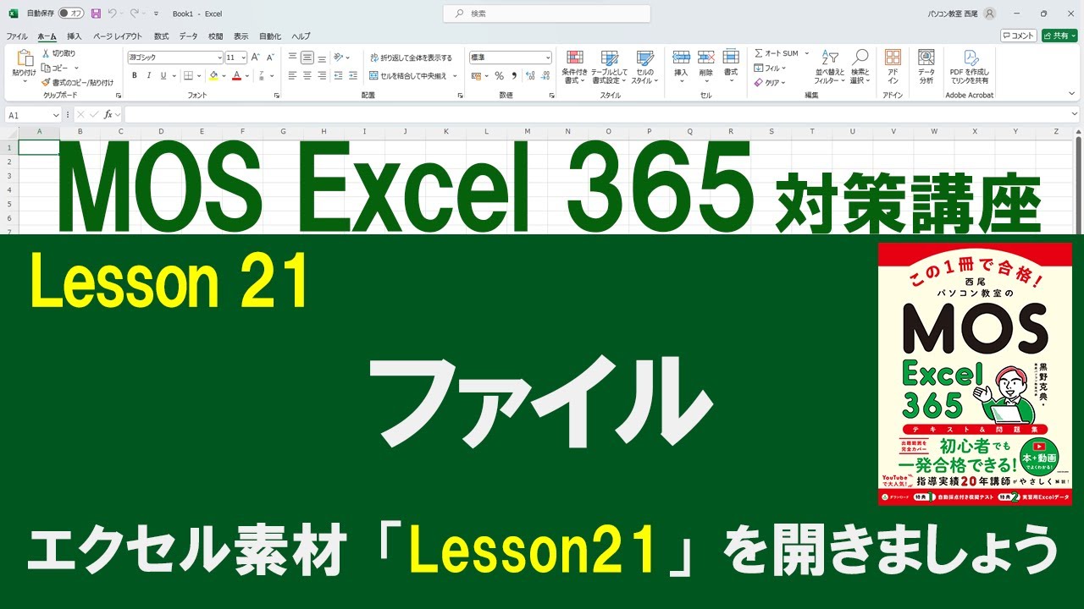1084x609 pixels.
Task: Open Merge & Center (セルを結合して中央揃え) dropdown arrow
Action: tap(455, 75)
